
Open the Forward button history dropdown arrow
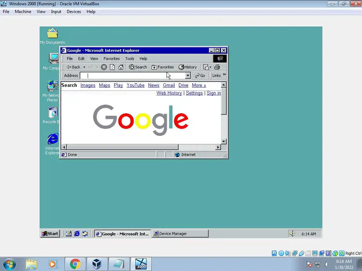[98, 67]
